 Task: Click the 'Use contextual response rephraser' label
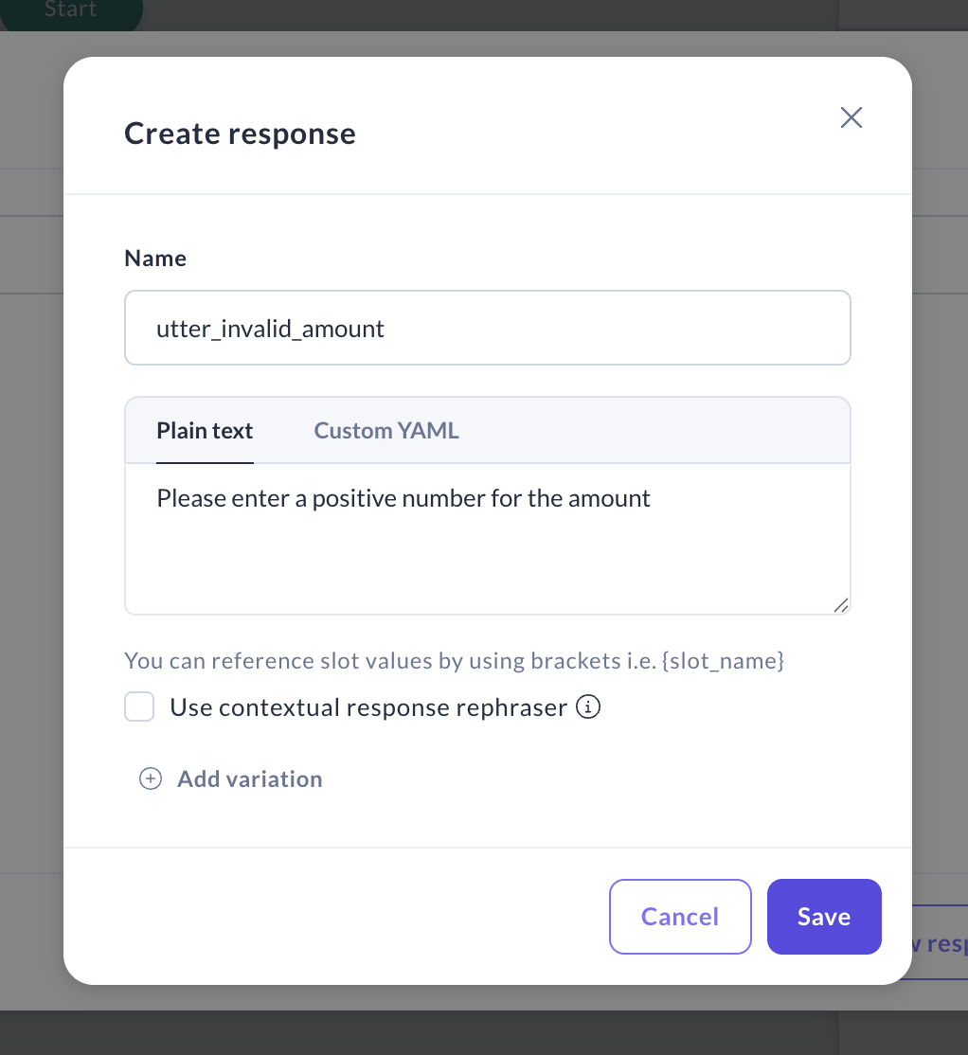pyautogui.click(x=367, y=707)
